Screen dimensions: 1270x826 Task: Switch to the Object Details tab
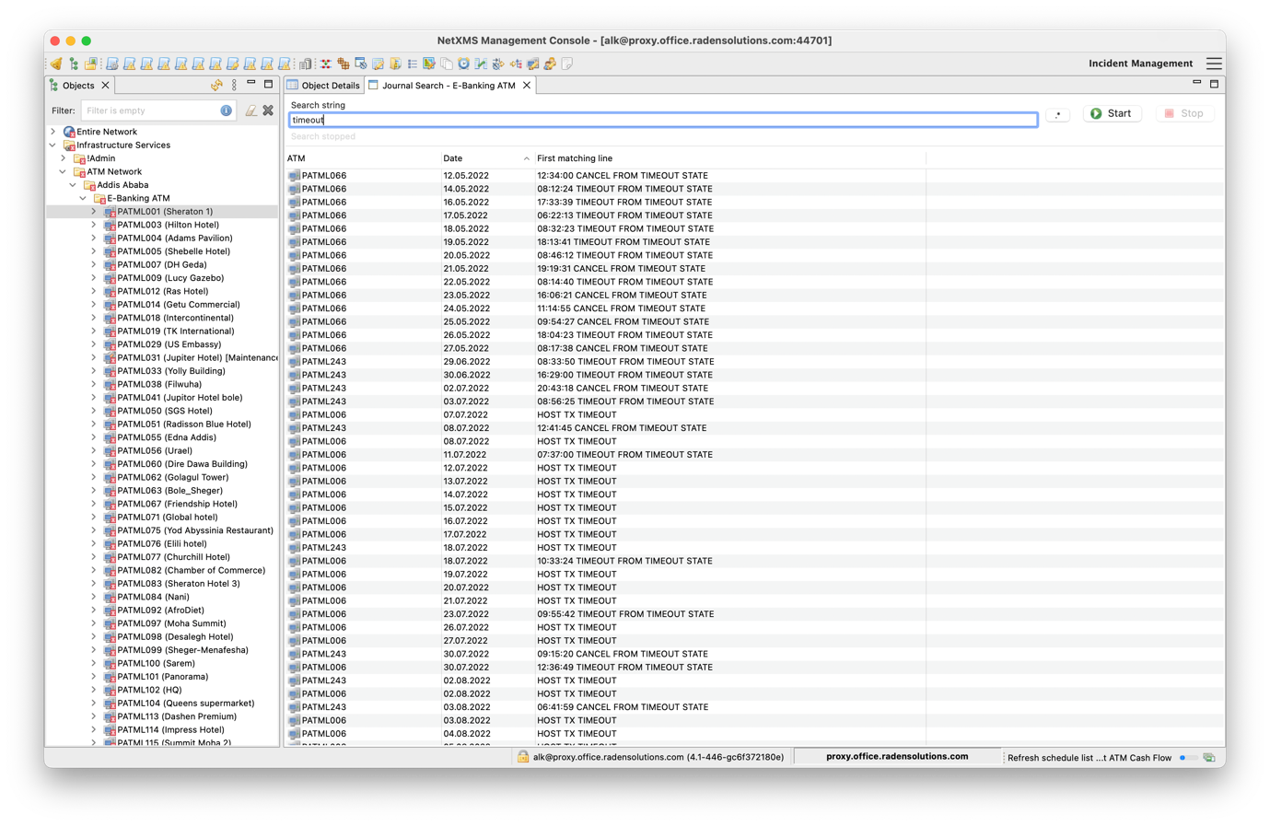click(323, 86)
